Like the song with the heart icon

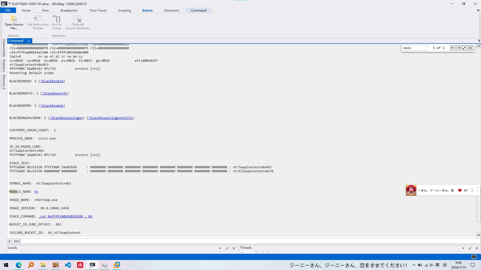460,190
